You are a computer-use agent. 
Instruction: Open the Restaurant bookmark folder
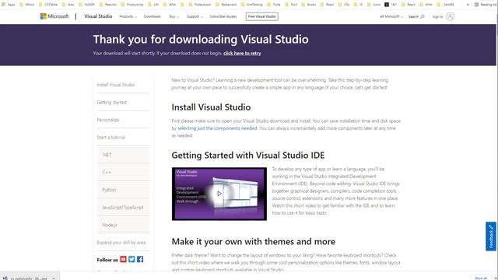226,5
